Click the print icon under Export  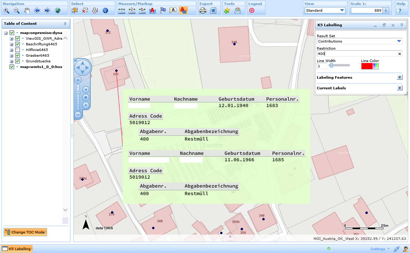click(203, 11)
